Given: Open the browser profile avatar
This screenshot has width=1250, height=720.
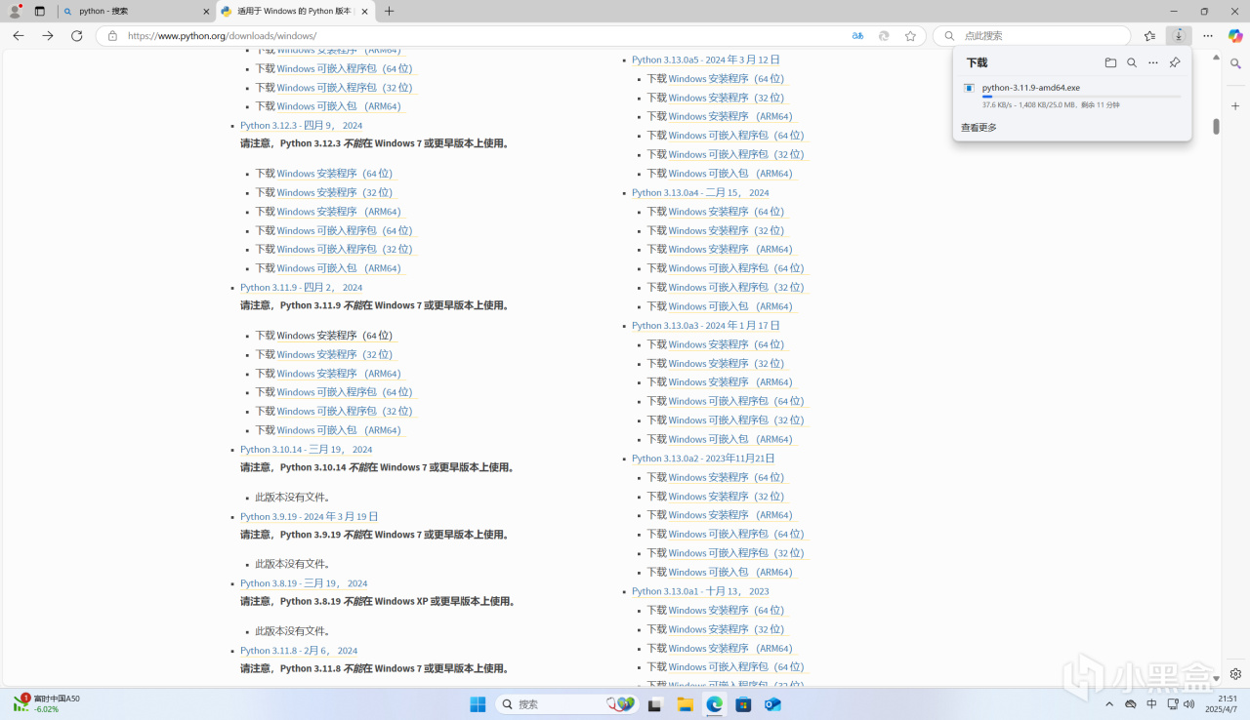Looking at the screenshot, I should 15,12.
